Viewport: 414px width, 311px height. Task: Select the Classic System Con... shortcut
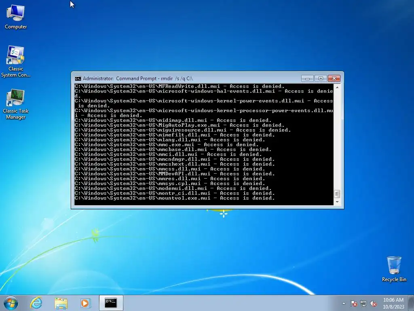pos(16,62)
